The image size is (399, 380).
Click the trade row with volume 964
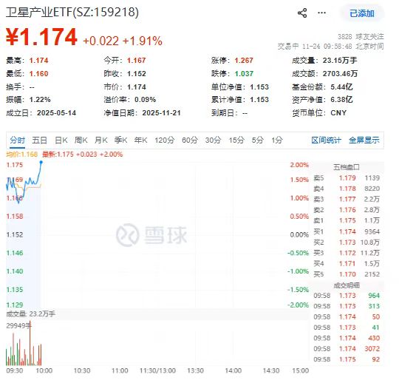(347, 296)
